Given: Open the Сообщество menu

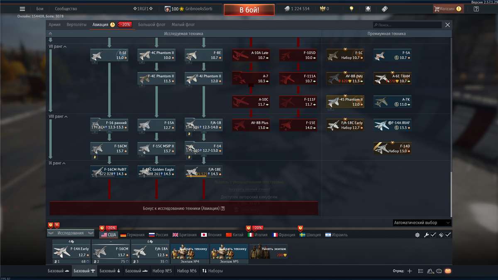Looking at the screenshot, I should click(x=66, y=9).
